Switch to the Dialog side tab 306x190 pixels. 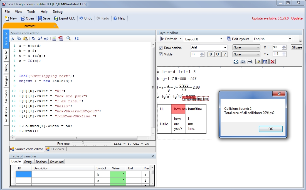tap(6, 68)
